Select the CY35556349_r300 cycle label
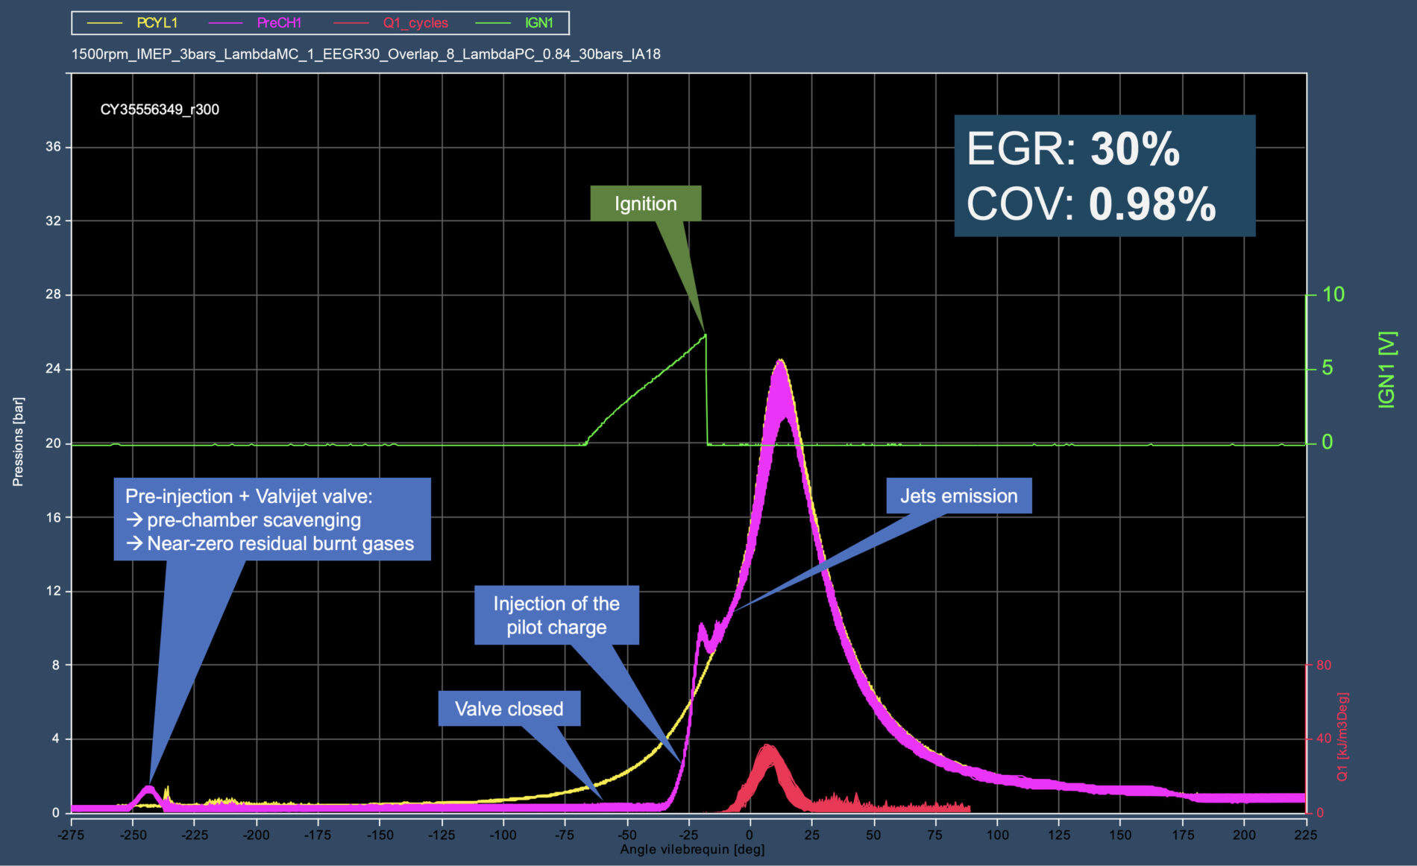 tap(160, 110)
